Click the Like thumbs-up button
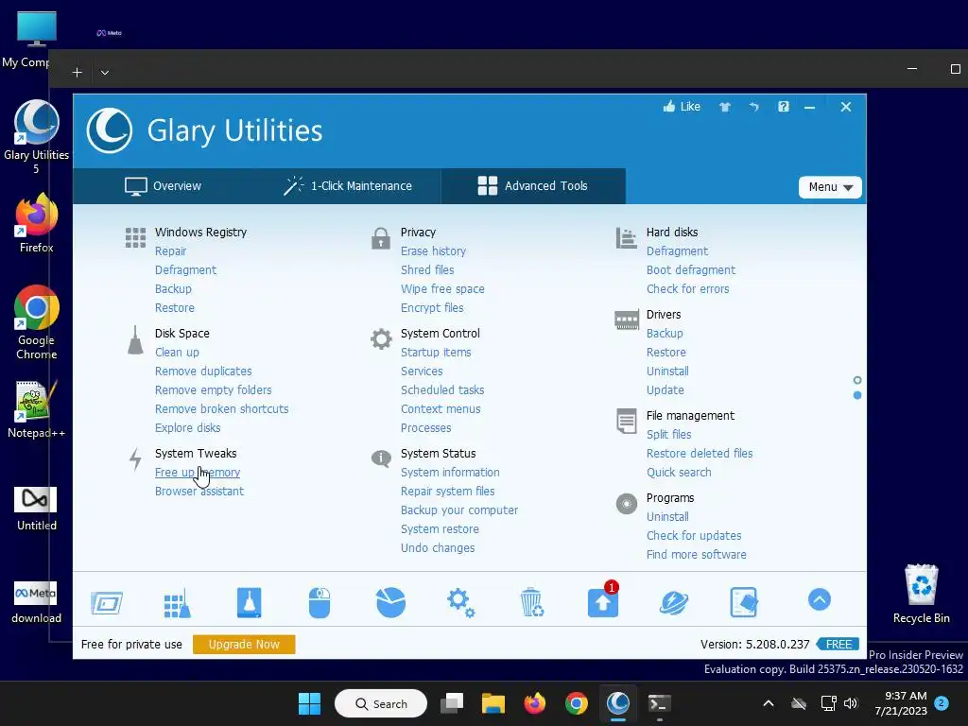 (682, 107)
